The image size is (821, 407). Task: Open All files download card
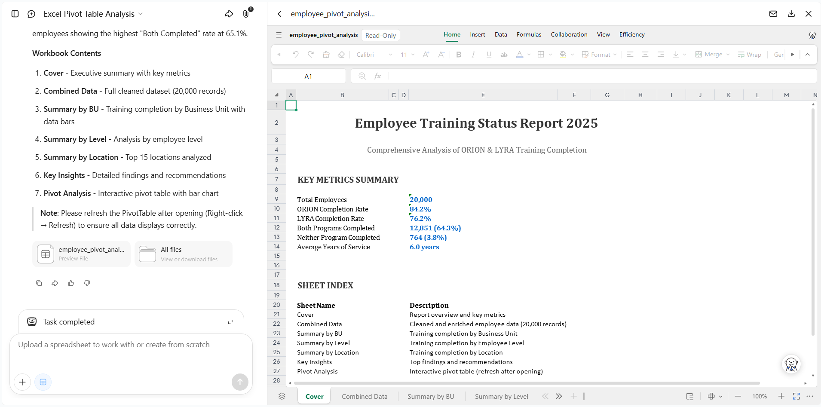[184, 254]
